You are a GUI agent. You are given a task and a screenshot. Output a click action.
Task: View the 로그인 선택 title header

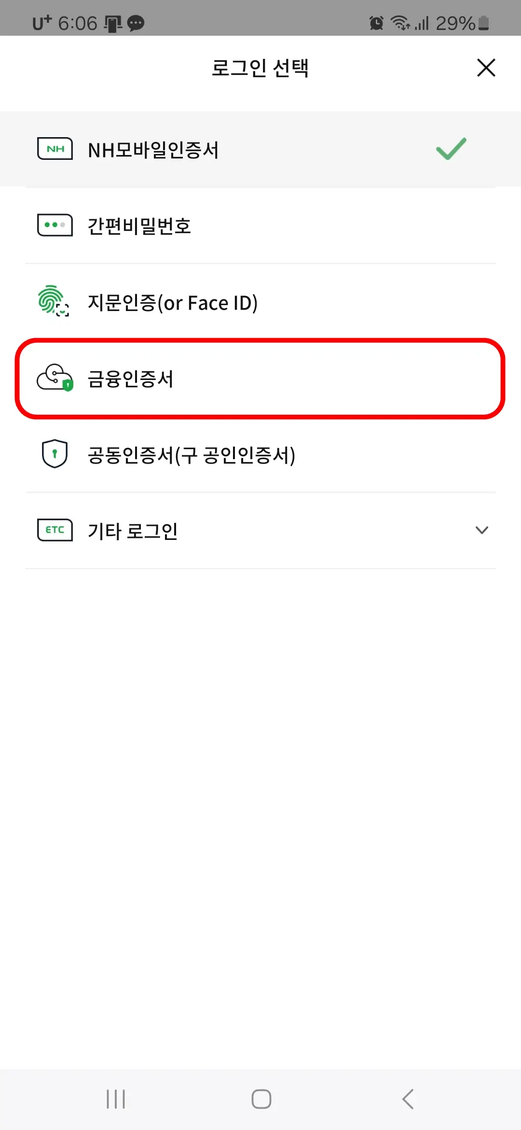pos(260,69)
